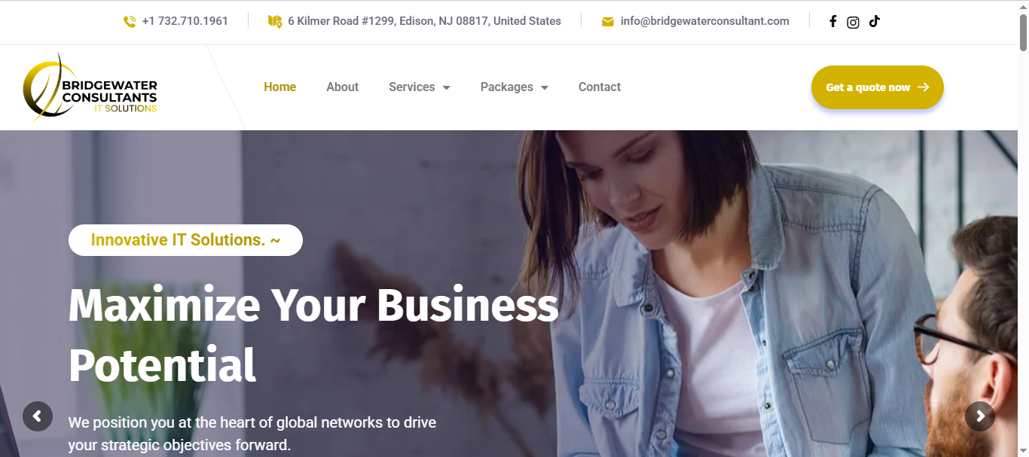Screen dimensions: 1029x457
Task: Email info@bridgewaterconsultant.com link
Action: [x=705, y=21]
